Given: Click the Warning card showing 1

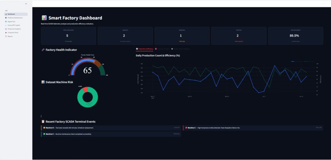Looking at the screenshot, I should (x=182, y=36).
